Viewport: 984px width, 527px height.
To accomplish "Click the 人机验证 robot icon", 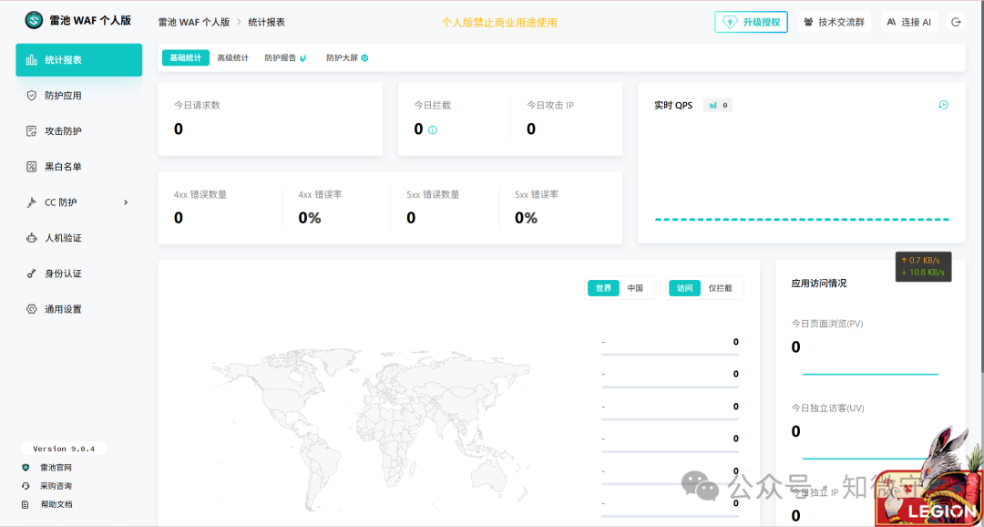I will (31, 238).
